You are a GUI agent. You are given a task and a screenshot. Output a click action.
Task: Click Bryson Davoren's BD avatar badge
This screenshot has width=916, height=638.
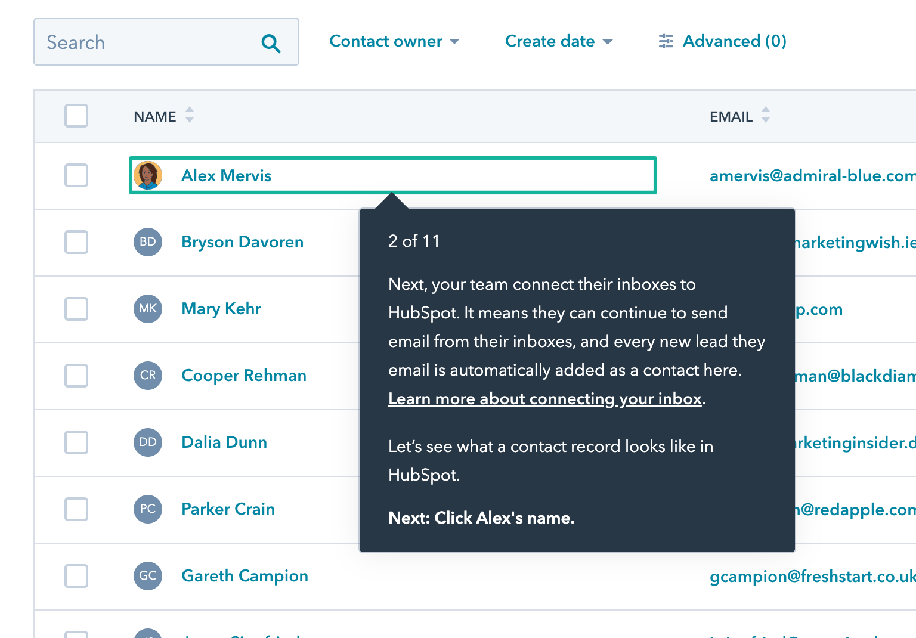148,242
